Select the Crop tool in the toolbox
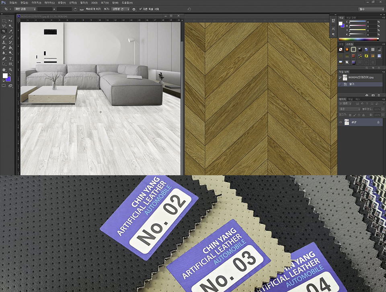 coord(4,31)
